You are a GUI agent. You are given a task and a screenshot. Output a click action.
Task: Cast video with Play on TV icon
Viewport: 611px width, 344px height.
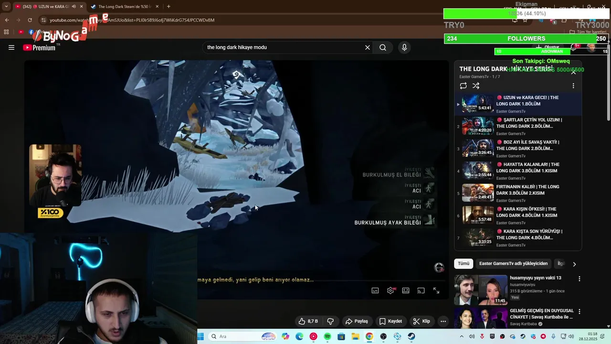pos(421,290)
